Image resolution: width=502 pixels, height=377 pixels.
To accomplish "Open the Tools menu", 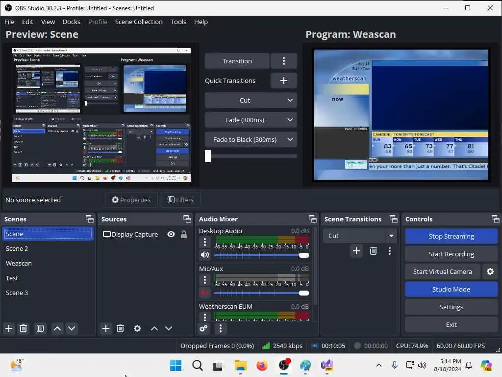I will coord(178,22).
